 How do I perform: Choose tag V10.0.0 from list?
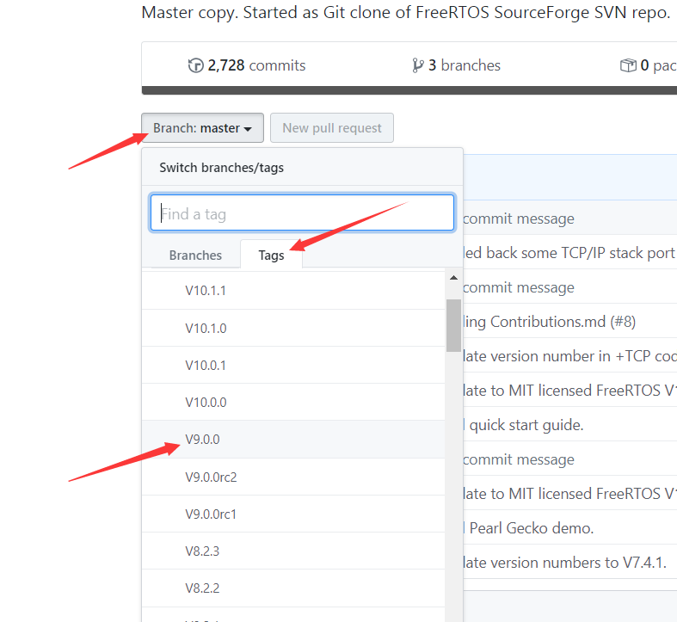tap(206, 402)
